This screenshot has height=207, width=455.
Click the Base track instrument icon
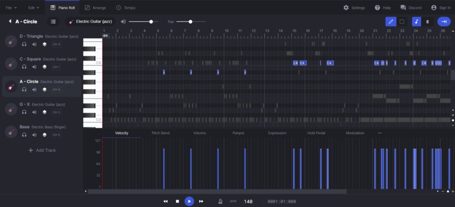[11, 131]
